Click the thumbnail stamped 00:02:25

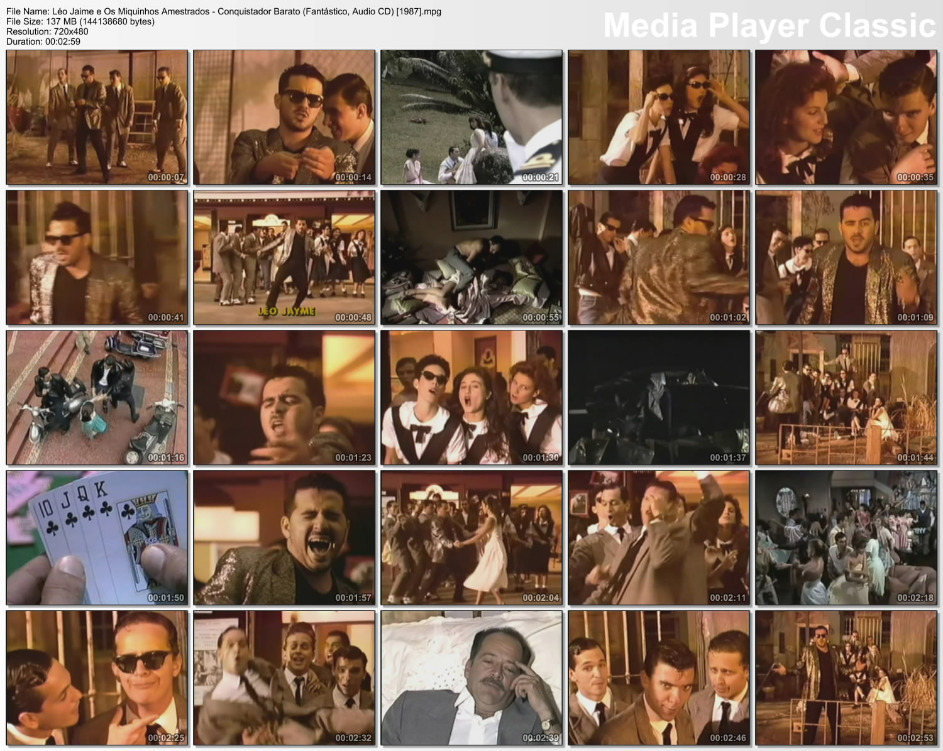(97, 678)
